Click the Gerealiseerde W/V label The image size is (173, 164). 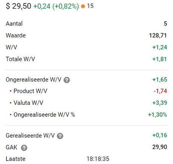(30, 136)
